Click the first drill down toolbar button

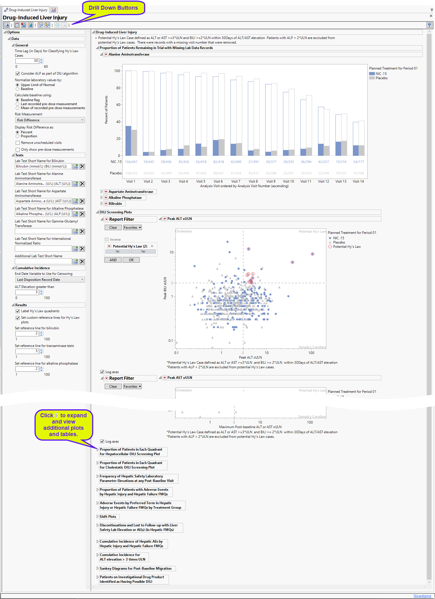(7, 25)
